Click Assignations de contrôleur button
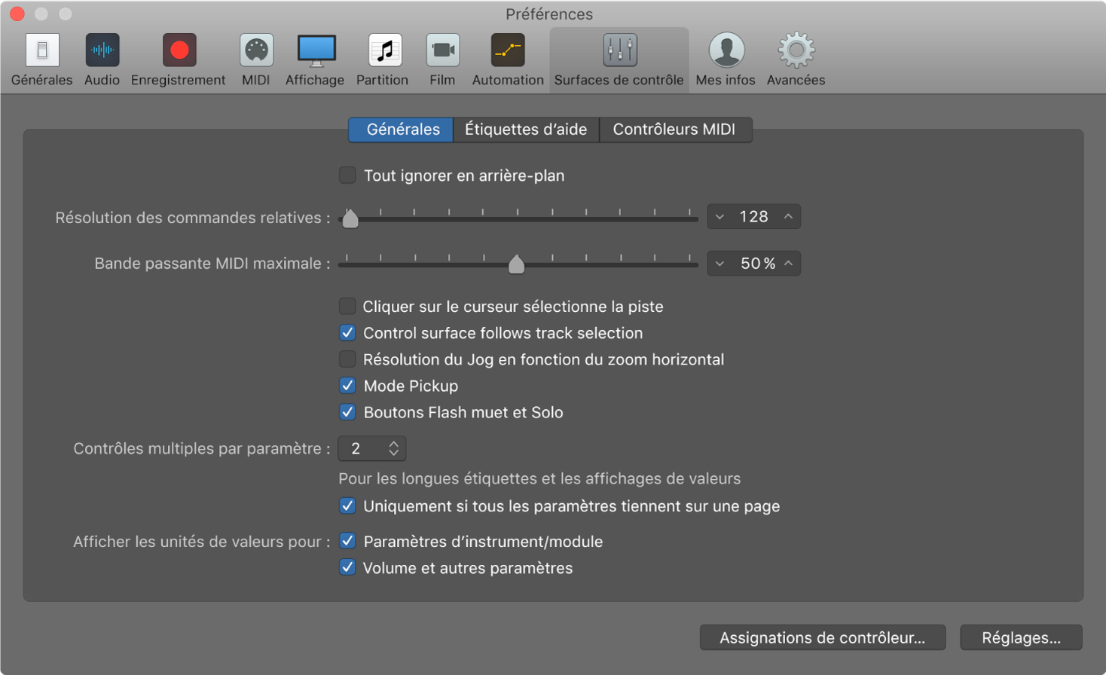 pos(821,637)
